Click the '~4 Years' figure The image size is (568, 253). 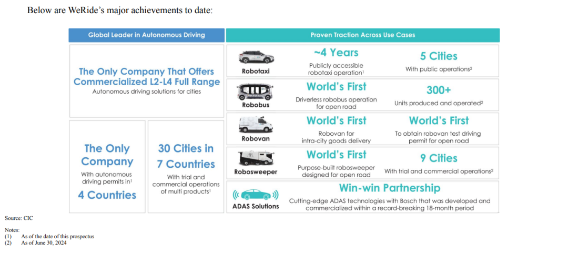(x=336, y=53)
